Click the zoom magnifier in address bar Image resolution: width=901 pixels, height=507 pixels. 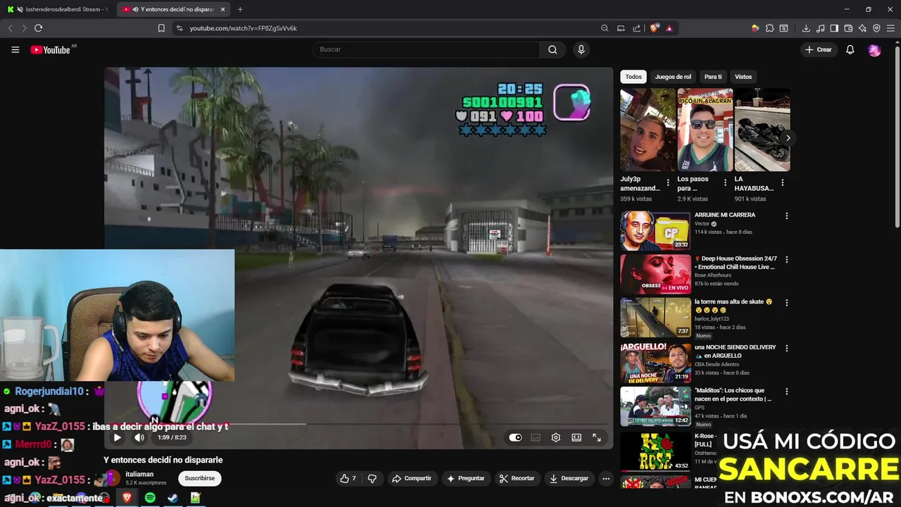pos(605,28)
